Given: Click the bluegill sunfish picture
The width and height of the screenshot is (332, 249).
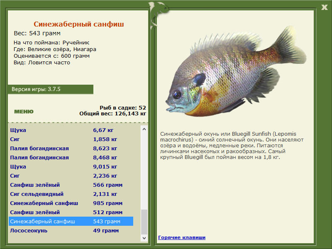Looking at the screenshot, I should click(x=235, y=71).
